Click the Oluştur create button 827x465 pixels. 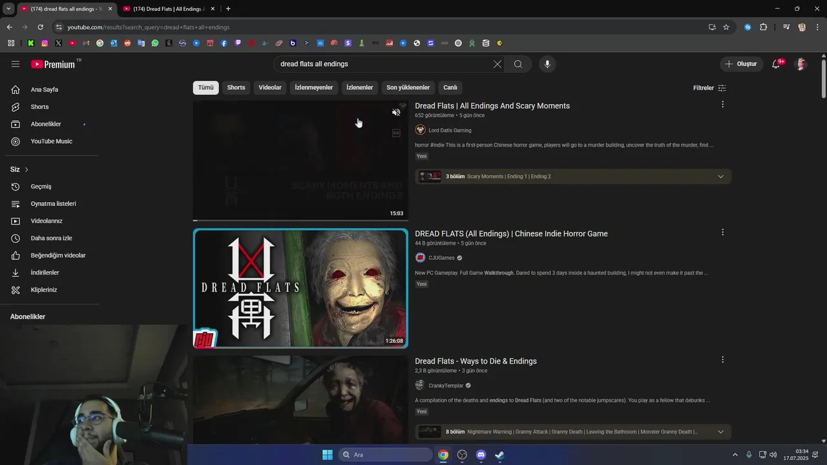pyautogui.click(x=741, y=64)
